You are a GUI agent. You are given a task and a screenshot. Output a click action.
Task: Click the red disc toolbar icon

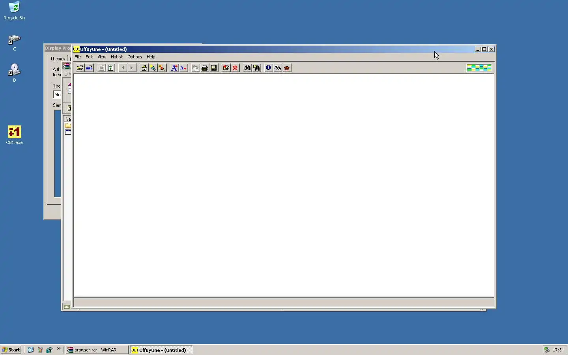(287, 68)
